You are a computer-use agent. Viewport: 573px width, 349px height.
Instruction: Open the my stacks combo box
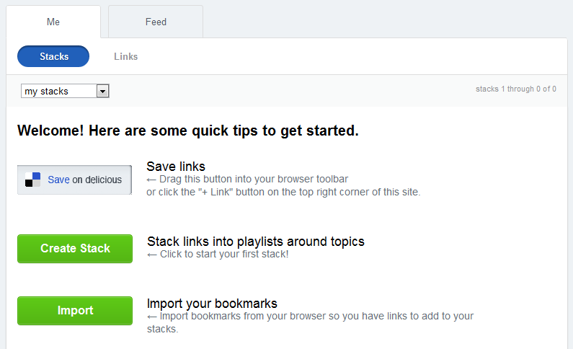coord(59,91)
